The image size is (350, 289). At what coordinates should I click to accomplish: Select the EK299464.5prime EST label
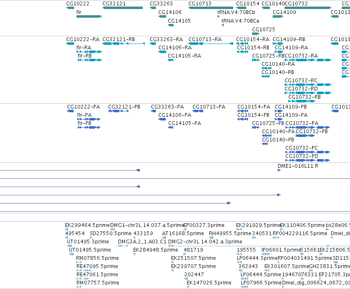click(x=88, y=225)
